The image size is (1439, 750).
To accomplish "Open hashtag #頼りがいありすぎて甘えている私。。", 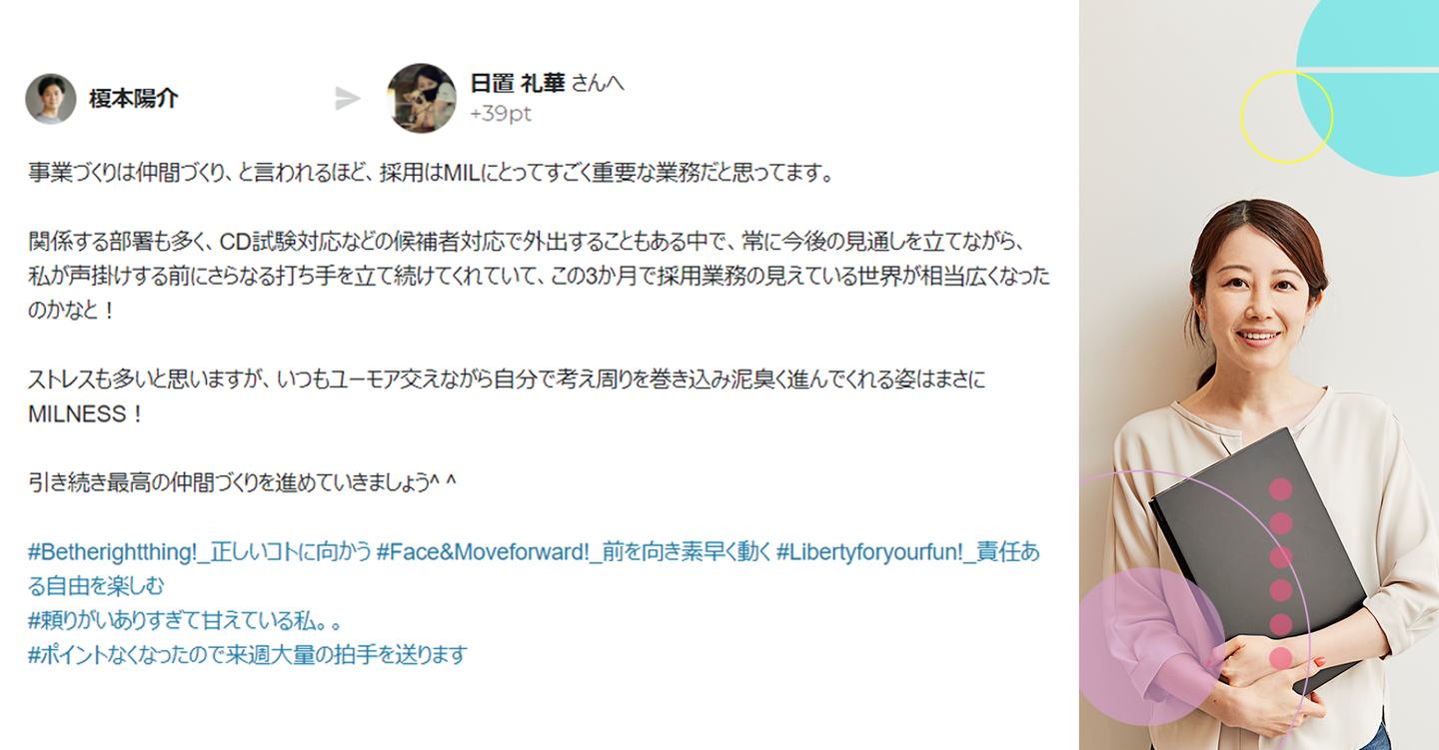I will tap(186, 620).
